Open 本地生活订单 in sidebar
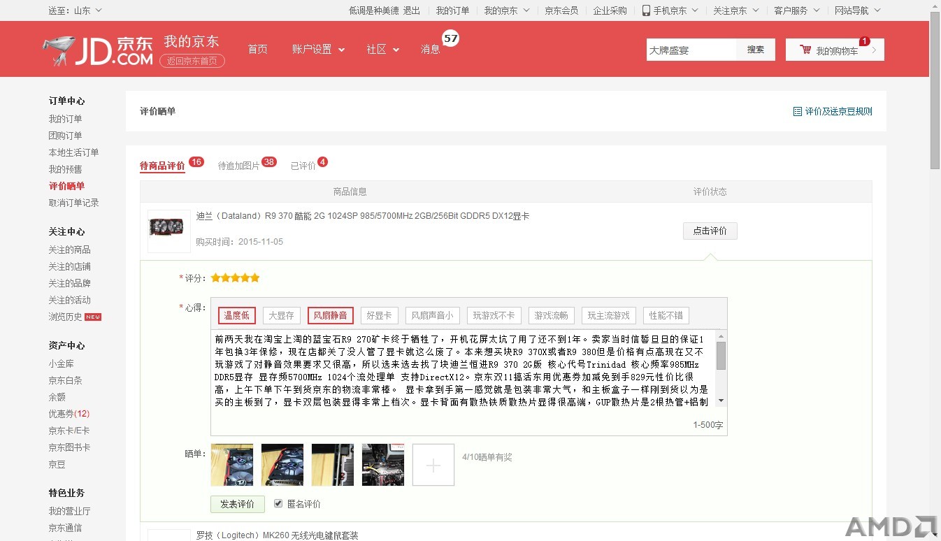This screenshot has height=541, width=941. pos(73,152)
